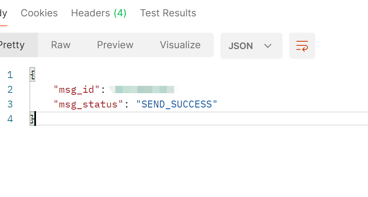Click the opening brace on line 1
This screenshot has width=368, height=197.
(x=32, y=75)
